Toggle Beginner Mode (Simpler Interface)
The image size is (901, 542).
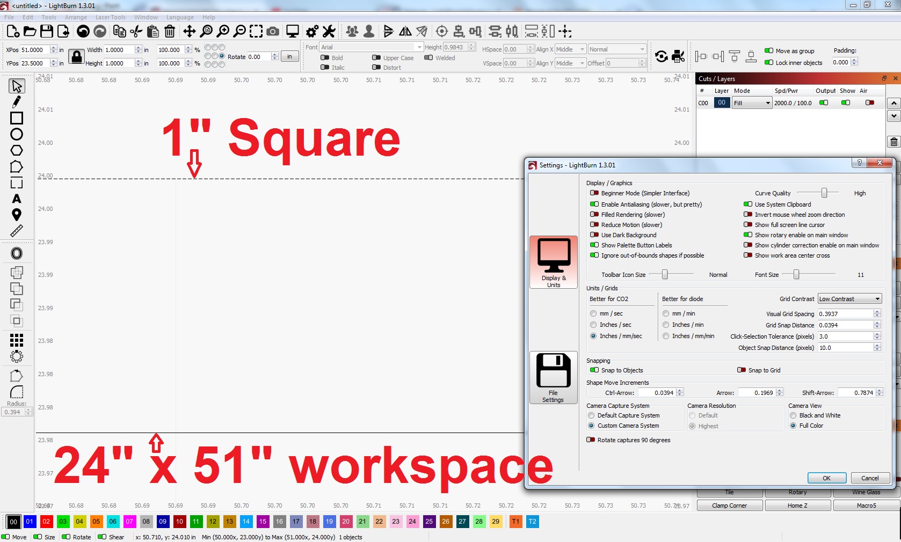[x=594, y=193]
